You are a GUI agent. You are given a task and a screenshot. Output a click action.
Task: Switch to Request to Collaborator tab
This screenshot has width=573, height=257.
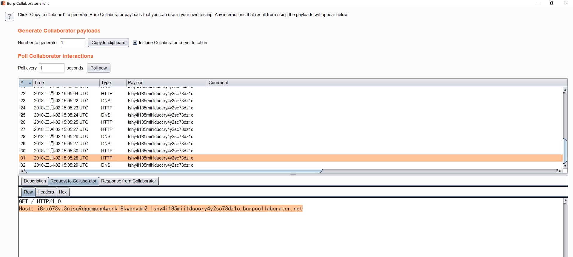tap(73, 181)
